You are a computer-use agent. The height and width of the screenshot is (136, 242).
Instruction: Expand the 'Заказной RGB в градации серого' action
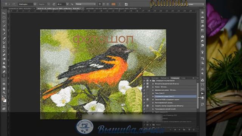pos(153,100)
